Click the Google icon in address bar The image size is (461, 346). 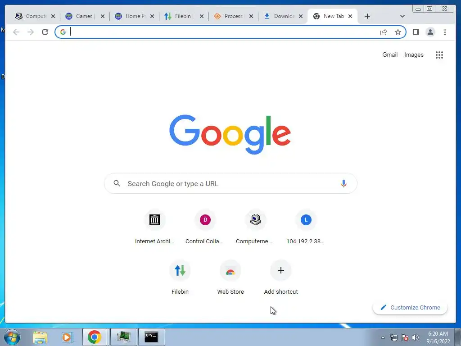tap(63, 32)
